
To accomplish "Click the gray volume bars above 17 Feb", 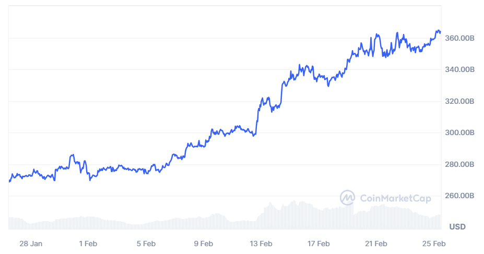I will (x=318, y=217).
